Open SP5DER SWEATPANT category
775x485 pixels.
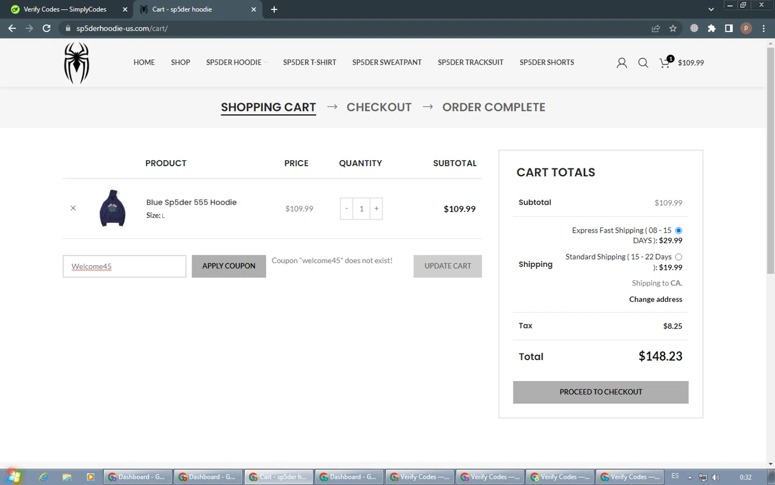(387, 62)
